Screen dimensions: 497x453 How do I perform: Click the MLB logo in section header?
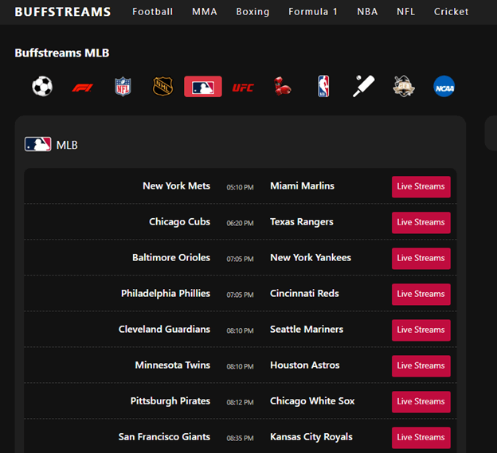pyautogui.click(x=37, y=144)
